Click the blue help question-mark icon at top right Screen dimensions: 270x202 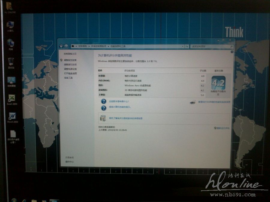(x=232, y=52)
